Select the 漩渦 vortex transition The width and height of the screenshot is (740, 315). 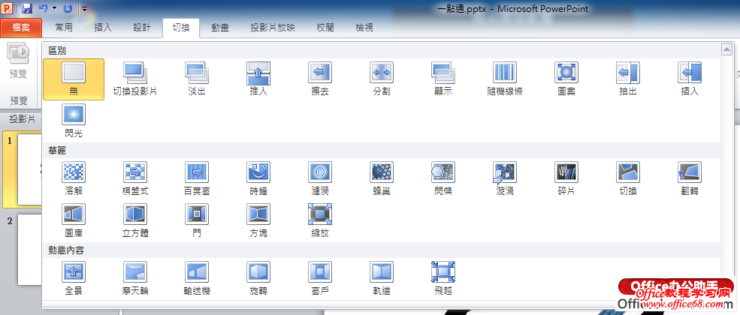505,179
